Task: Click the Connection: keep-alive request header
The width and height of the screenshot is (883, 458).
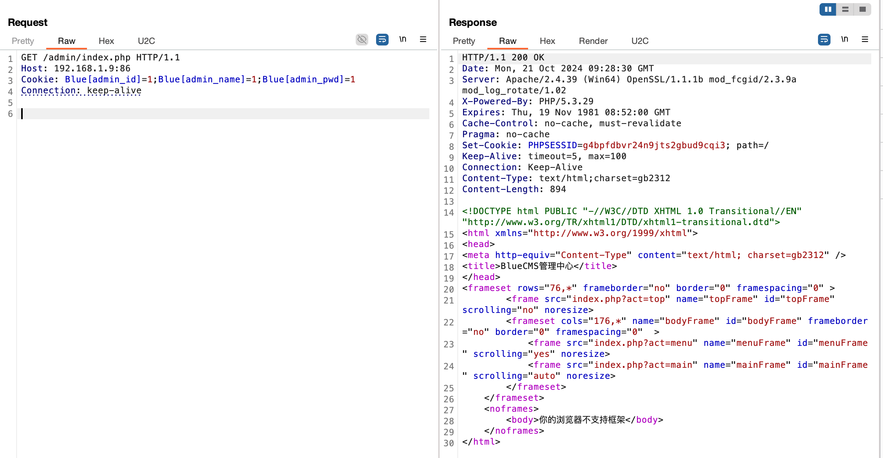Action: click(81, 90)
